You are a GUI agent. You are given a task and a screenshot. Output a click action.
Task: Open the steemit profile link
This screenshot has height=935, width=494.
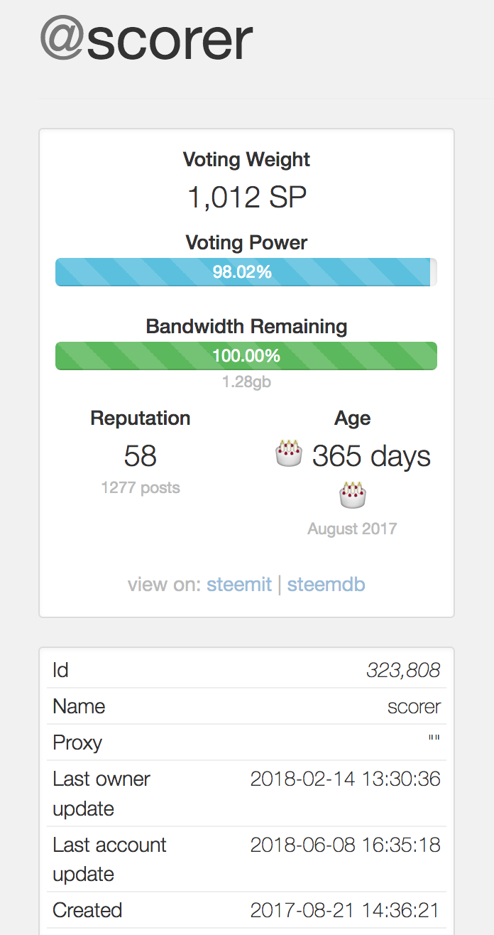(x=239, y=585)
